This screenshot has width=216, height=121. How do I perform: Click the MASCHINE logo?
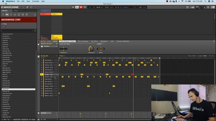pyautogui.click(x=10, y=7)
